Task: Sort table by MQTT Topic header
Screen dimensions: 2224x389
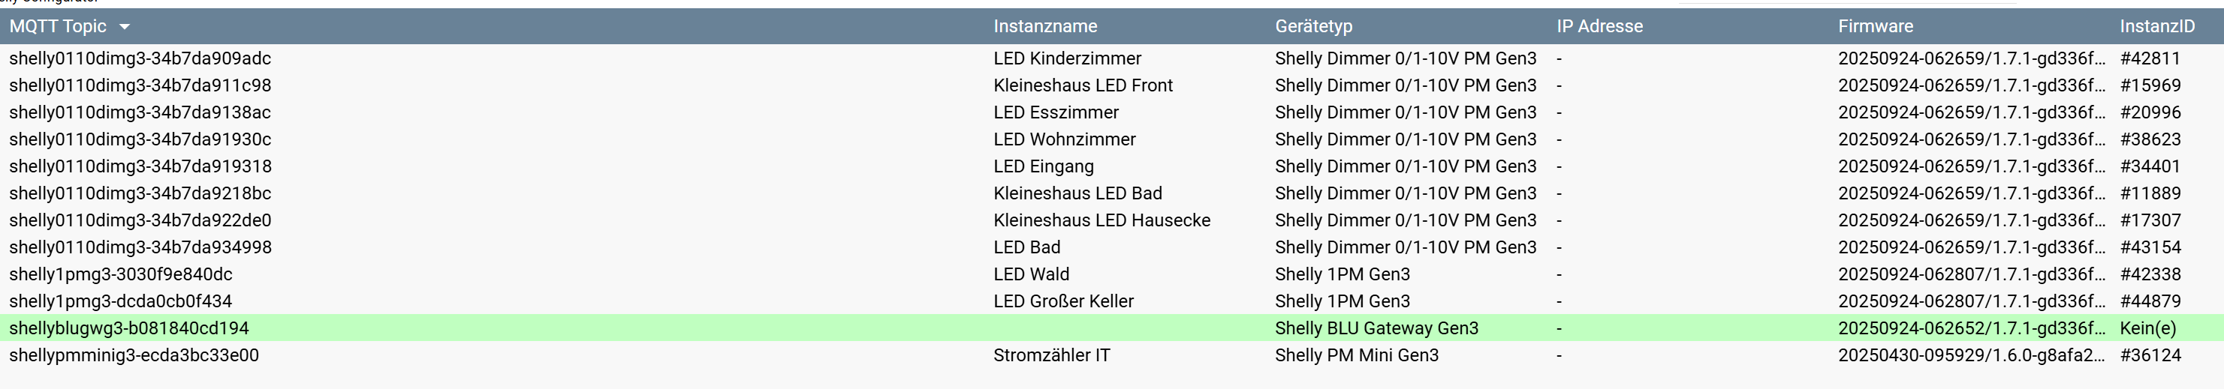Action: (58, 27)
